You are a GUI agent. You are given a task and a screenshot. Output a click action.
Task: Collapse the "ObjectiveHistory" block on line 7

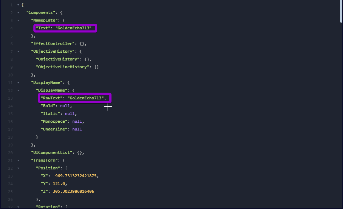click(x=18, y=52)
